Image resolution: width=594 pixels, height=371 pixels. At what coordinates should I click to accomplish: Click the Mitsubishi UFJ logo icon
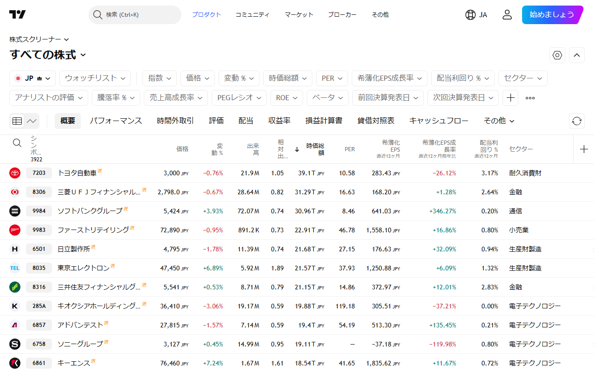[x=15, y=192]
